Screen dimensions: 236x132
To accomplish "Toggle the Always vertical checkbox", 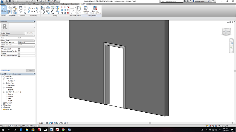I will 19,49.
